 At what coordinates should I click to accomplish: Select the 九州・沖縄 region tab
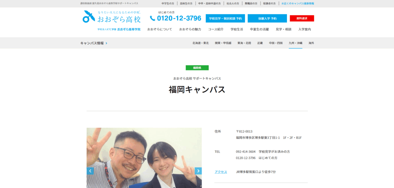click(x=295, y=43)
